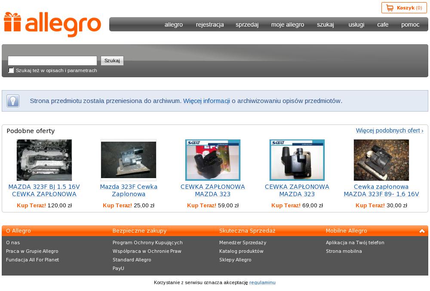This screenshot has height=291, width=430.
Task: Open Aplikacja na Twój telefon link
Action: tap(355, 242)
